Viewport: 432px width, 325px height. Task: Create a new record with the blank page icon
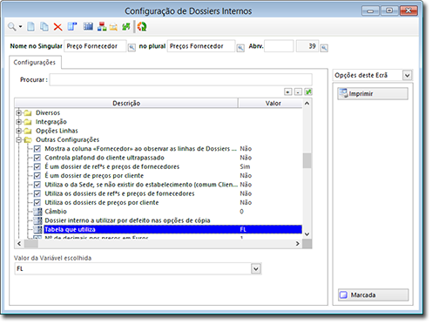tap(30, 27)
